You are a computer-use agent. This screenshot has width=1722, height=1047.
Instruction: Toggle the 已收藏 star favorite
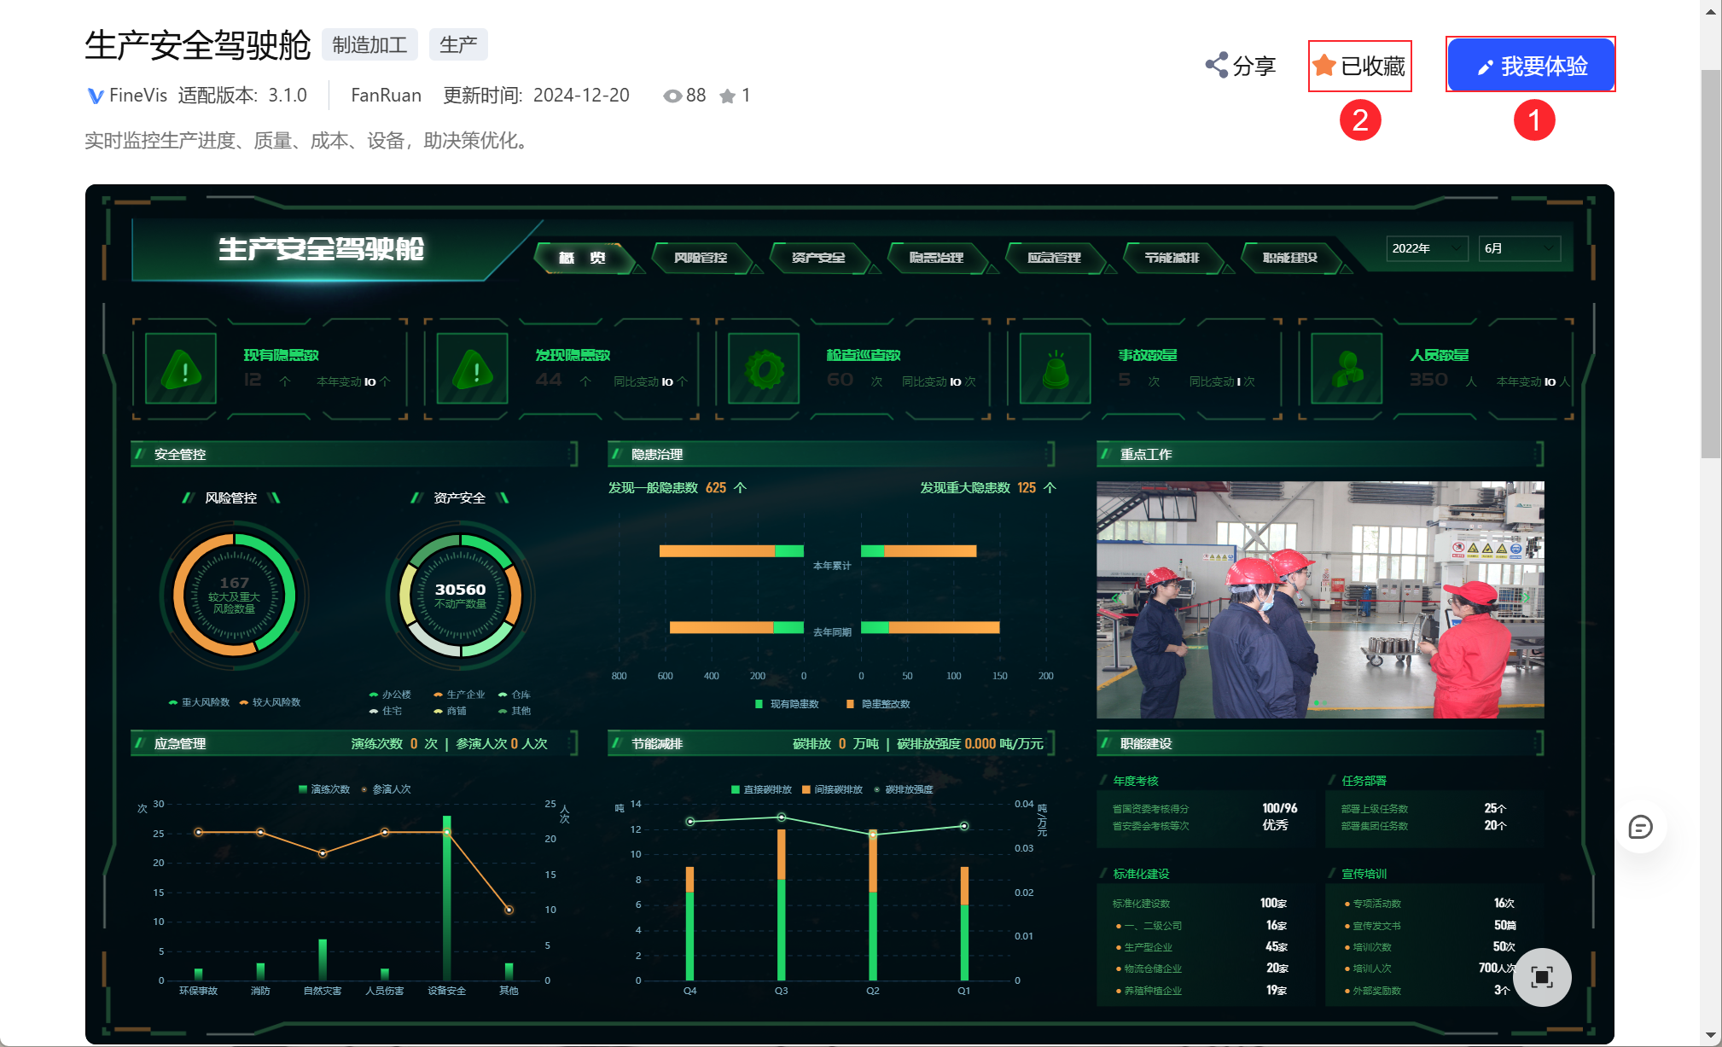[1324, 65]
